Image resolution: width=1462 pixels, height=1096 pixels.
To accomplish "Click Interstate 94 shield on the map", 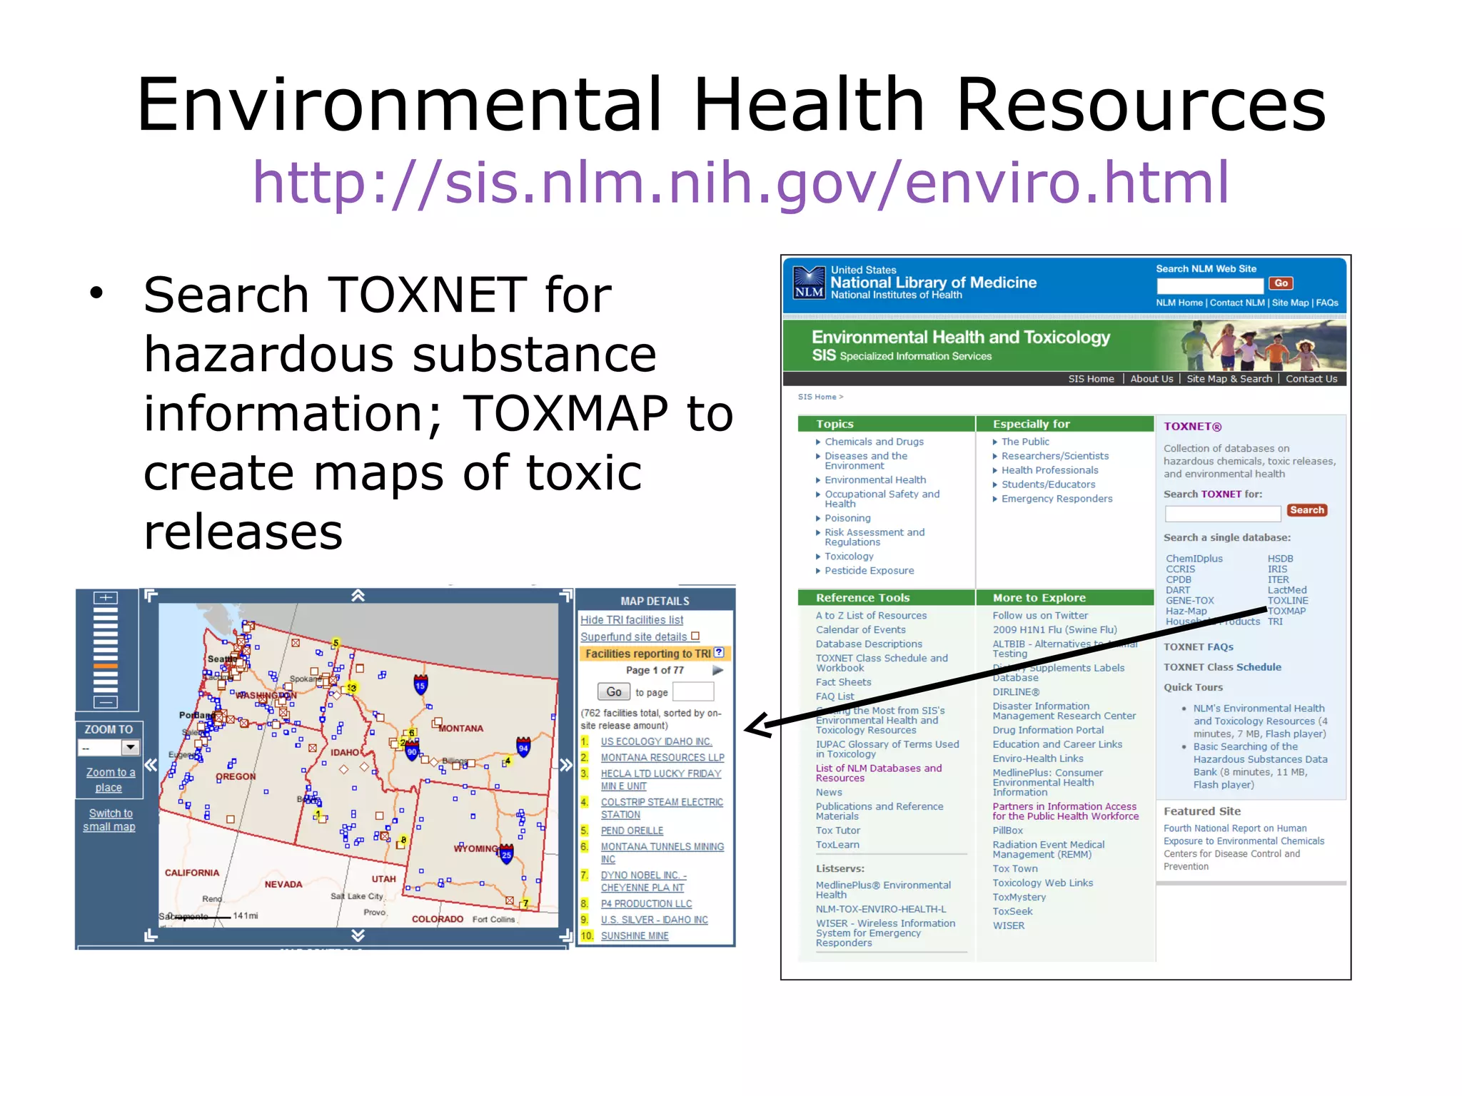I will click(523, 747).
